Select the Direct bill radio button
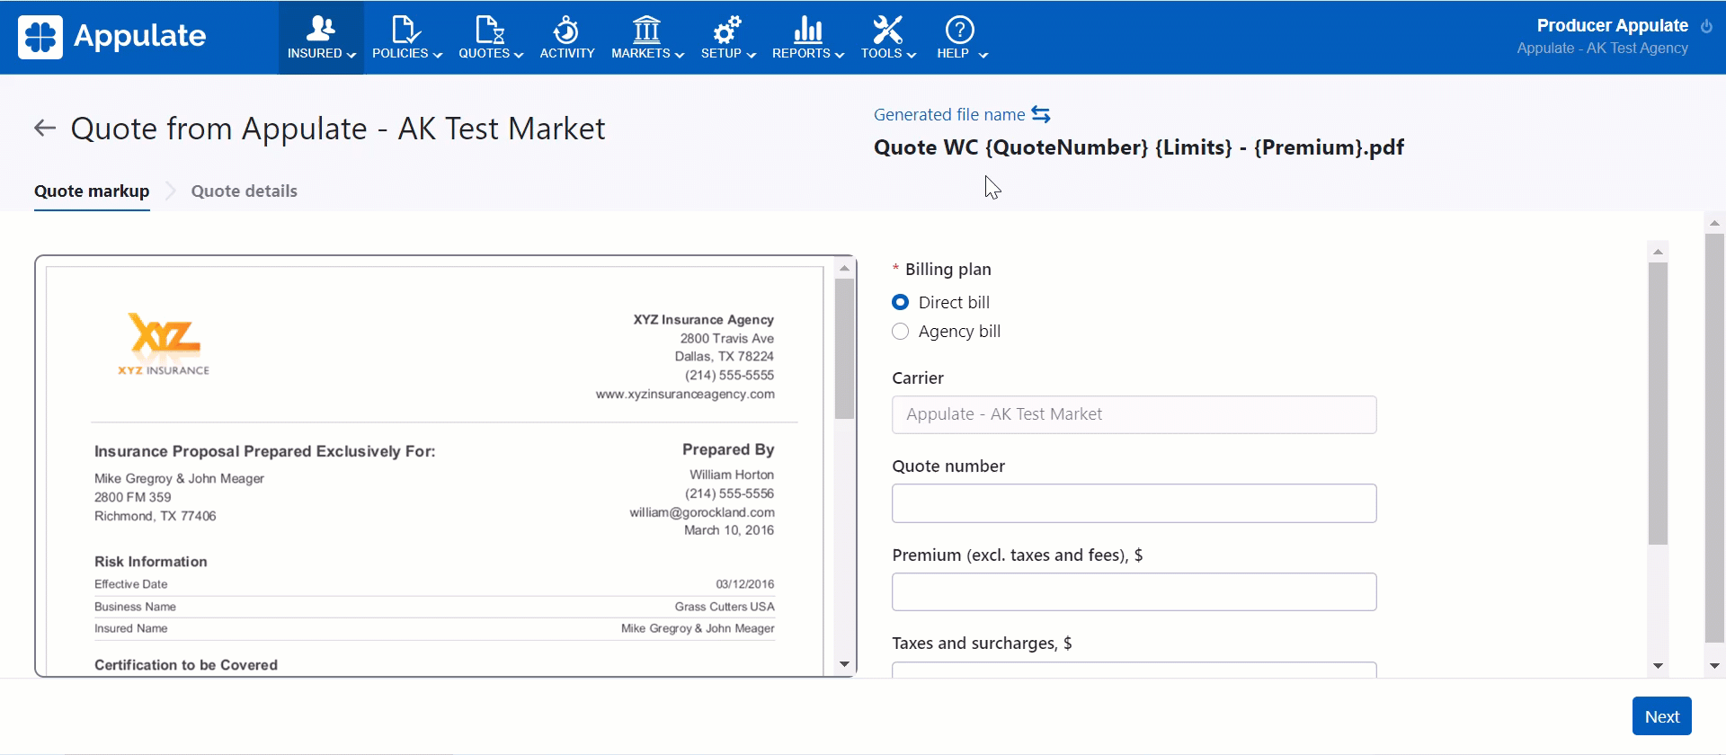 coord(900,303)
